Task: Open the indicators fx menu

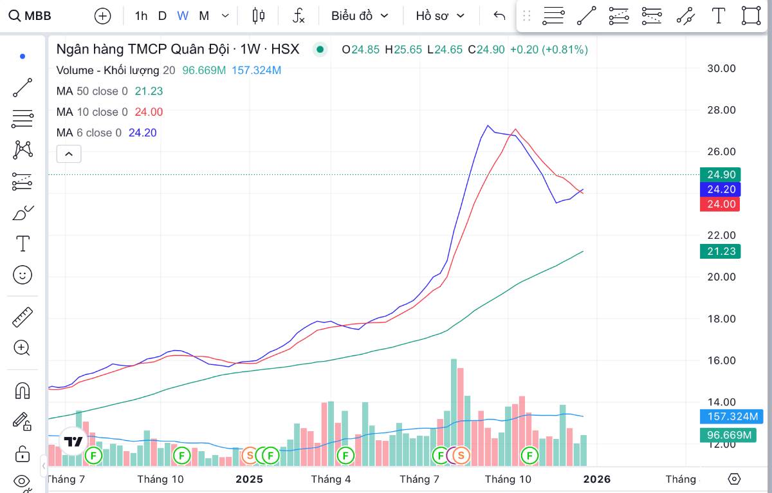Action: click(x=299, y=16)
